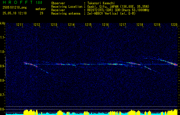Select the 1.1 frequency axis label
Screen dimensions: 180x115
2,37
